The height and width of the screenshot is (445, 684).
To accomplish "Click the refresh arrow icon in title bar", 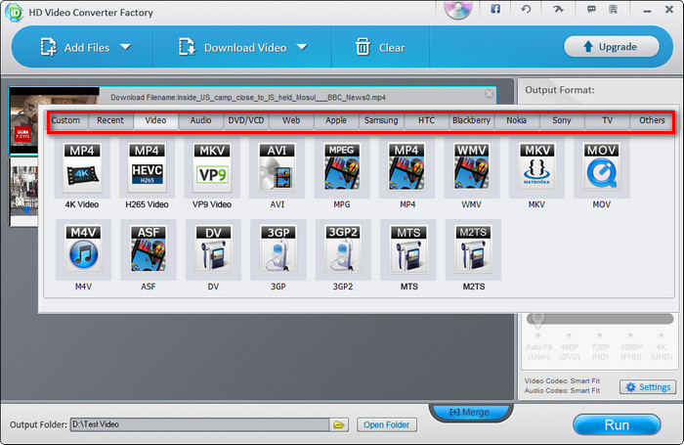I will (x=526, y=9).
